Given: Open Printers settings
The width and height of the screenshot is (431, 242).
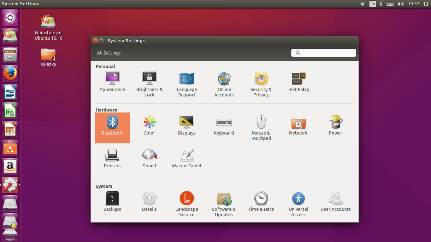Looking at the screenshot, I should [x=112, y=158].
